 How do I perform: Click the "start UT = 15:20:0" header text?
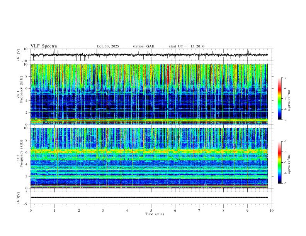click(187, 46)
